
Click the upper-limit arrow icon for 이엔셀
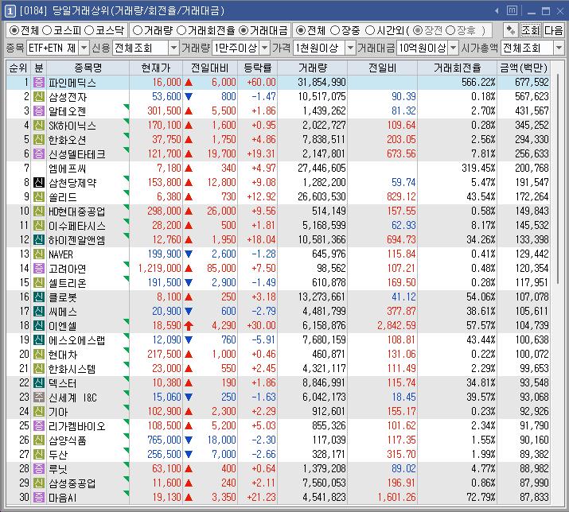tap(189, 326)
